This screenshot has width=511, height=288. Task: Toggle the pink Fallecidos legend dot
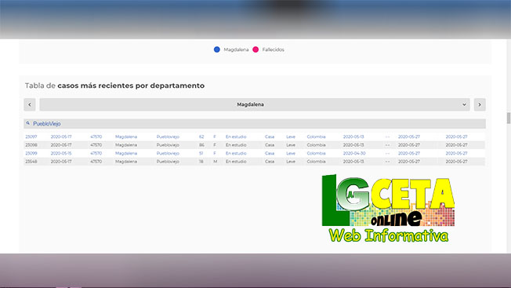(x=255, y=49)
